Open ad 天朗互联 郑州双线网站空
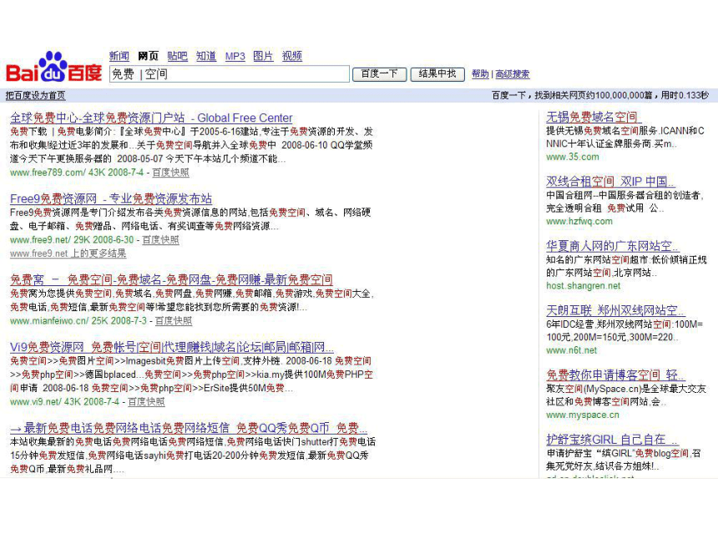718x538 pixels. 615,310
